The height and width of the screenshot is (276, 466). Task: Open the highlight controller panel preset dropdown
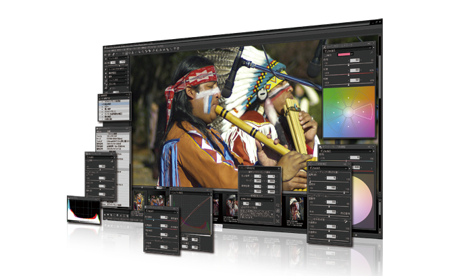[161, 211]
